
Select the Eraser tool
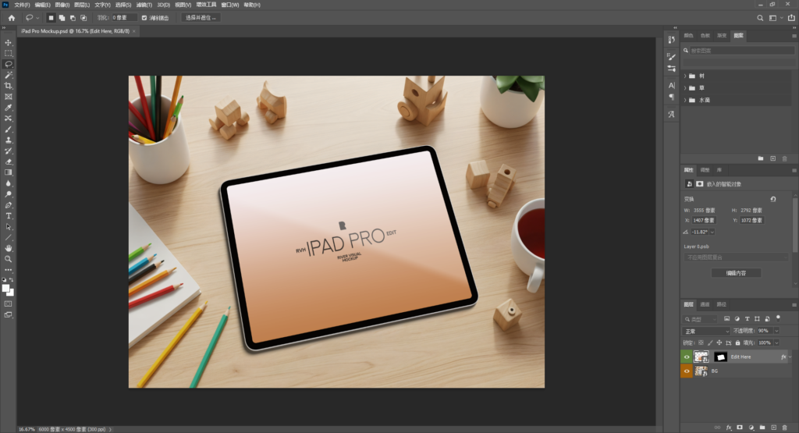8,161
